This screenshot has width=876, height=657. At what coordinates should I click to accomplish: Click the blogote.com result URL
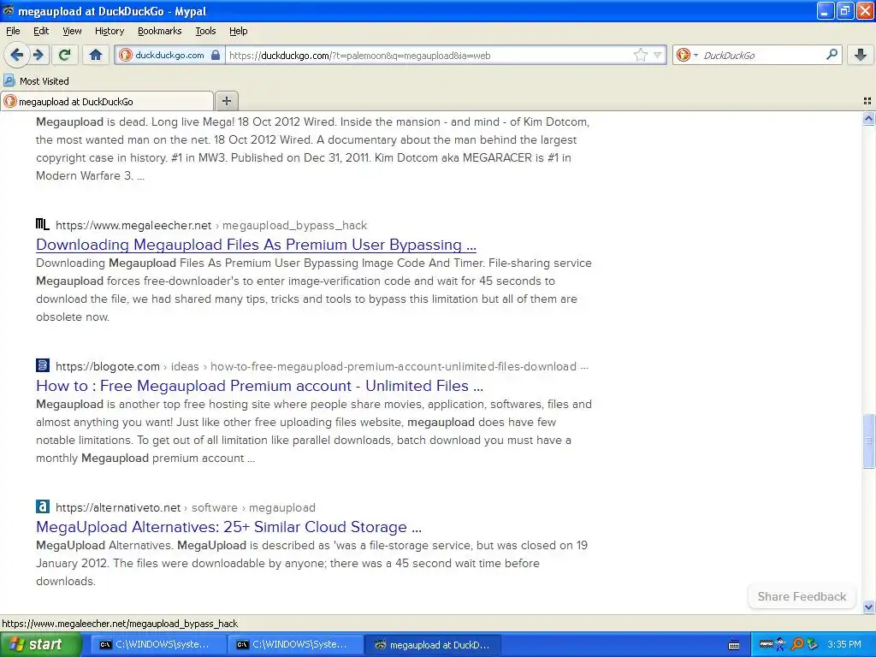tap(107, 366)
